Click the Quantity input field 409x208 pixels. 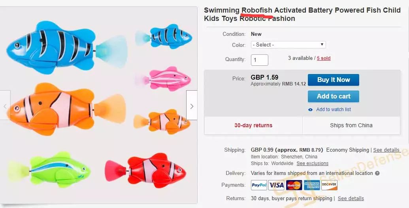pyautogui.click(x=260, y=60)
